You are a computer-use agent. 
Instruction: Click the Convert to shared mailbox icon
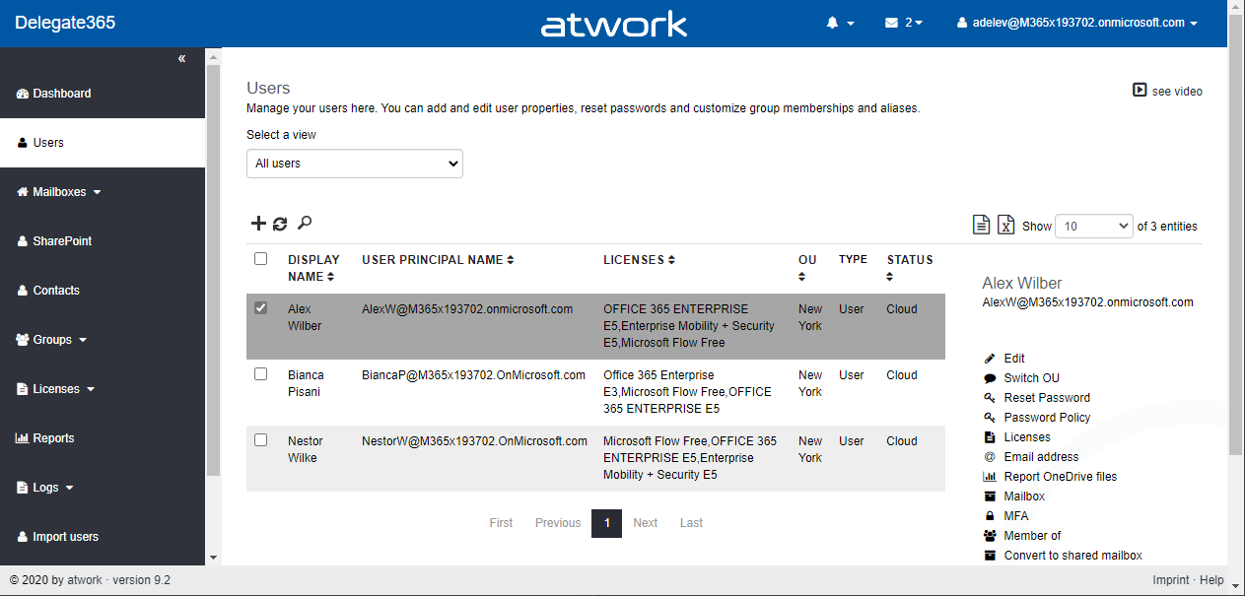[x=990, y=556]
